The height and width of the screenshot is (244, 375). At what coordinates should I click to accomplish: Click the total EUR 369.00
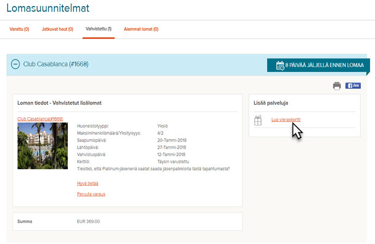tap(89, 221)
